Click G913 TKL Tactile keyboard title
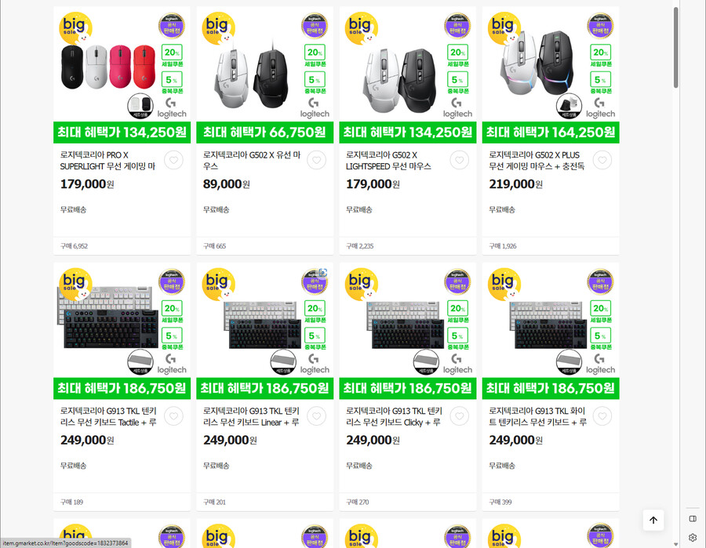706x548 pixels. tap(108, 416)
